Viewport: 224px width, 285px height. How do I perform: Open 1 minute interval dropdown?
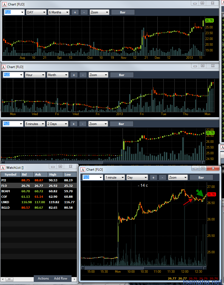click(x=115, y=178)
